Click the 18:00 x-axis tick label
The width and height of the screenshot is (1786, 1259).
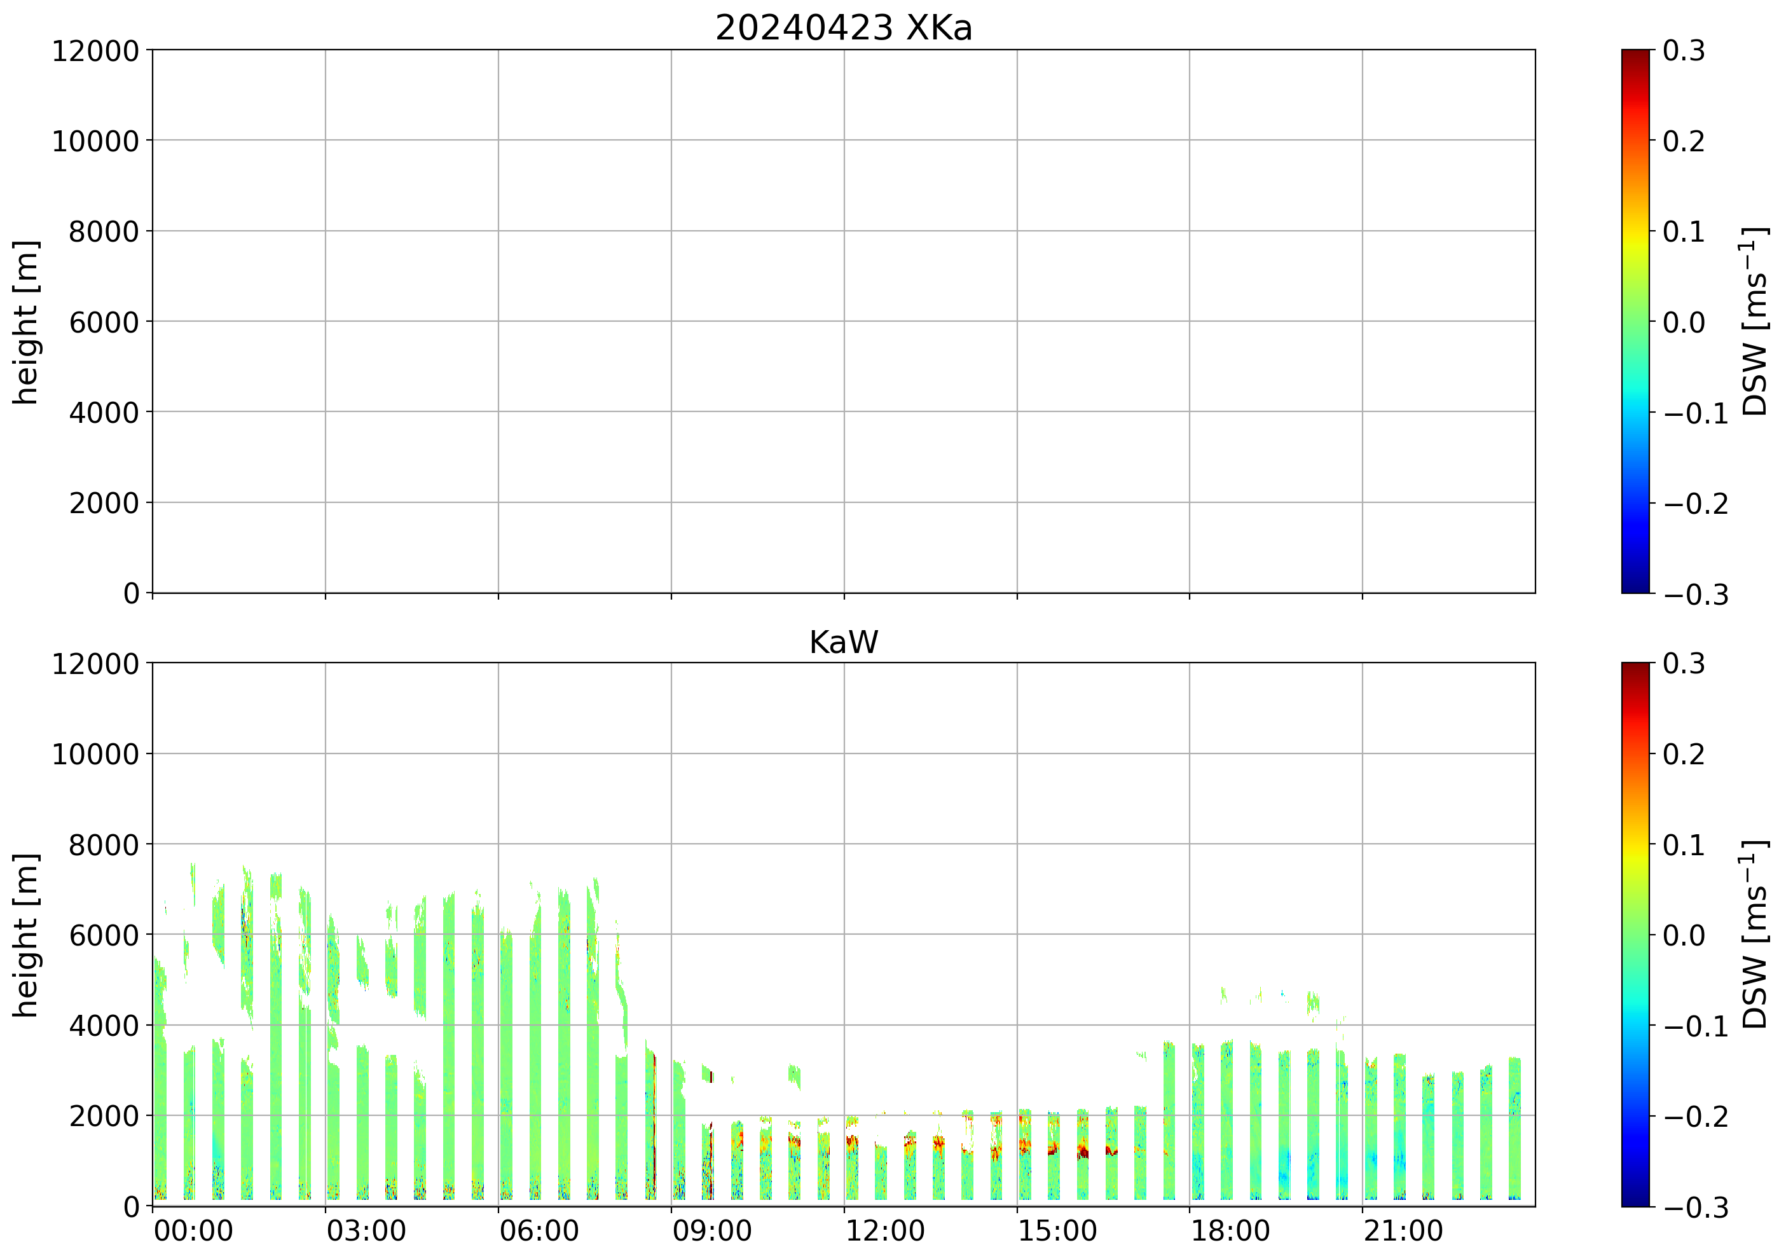[1230, 1232]
